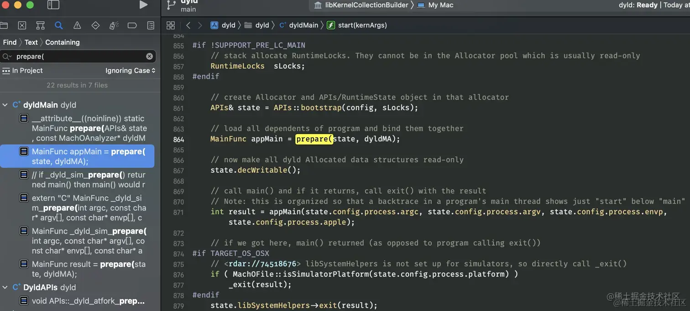Click bootstrap in line 861
Screen dimensions: 690x311
click(x=321, y=108)
